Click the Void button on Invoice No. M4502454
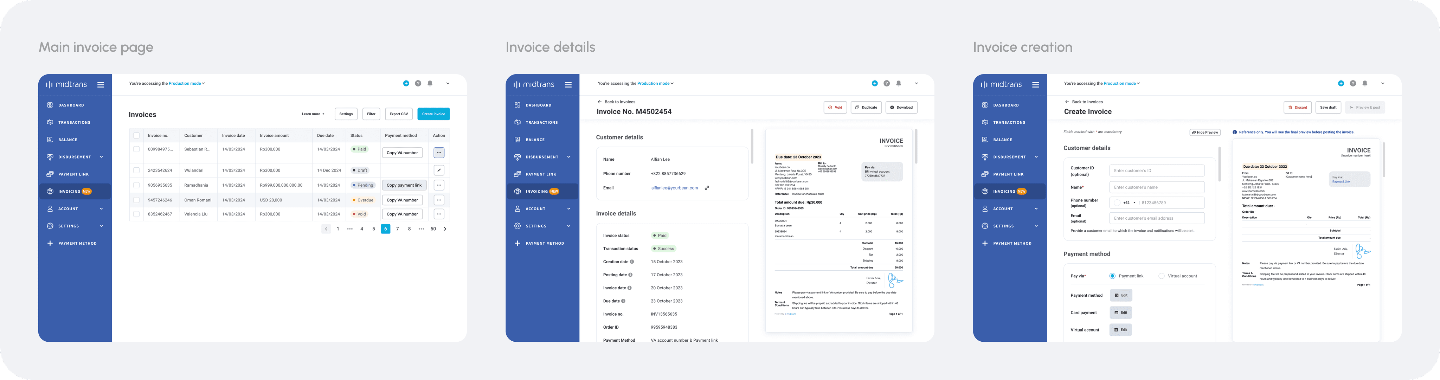This screenshot has height=380, width=1440. pos(835,107)
